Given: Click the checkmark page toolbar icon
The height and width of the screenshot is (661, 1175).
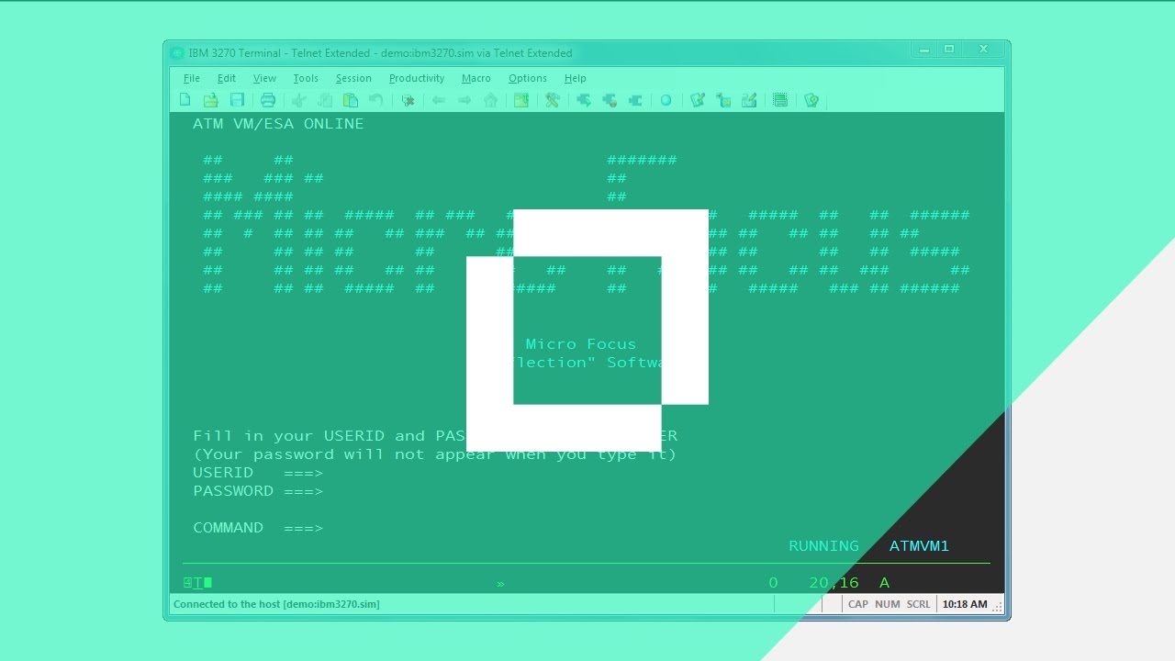Looking at the screenshot, I should 698,100.
